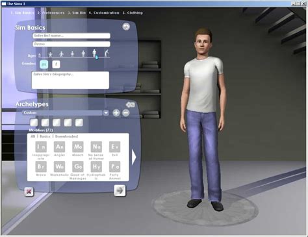Click the red X cancel button

tap(29, 192)
